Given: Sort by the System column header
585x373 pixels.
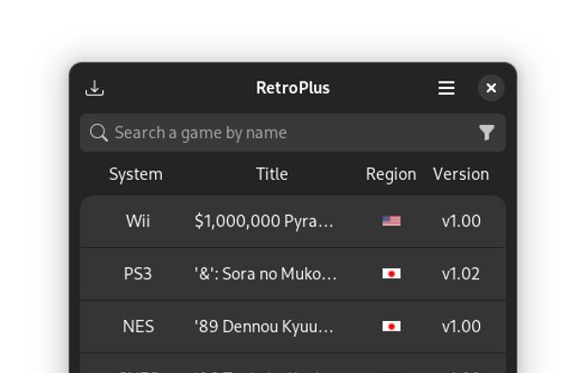Looking at the screenshot, I should click(135, 174).
